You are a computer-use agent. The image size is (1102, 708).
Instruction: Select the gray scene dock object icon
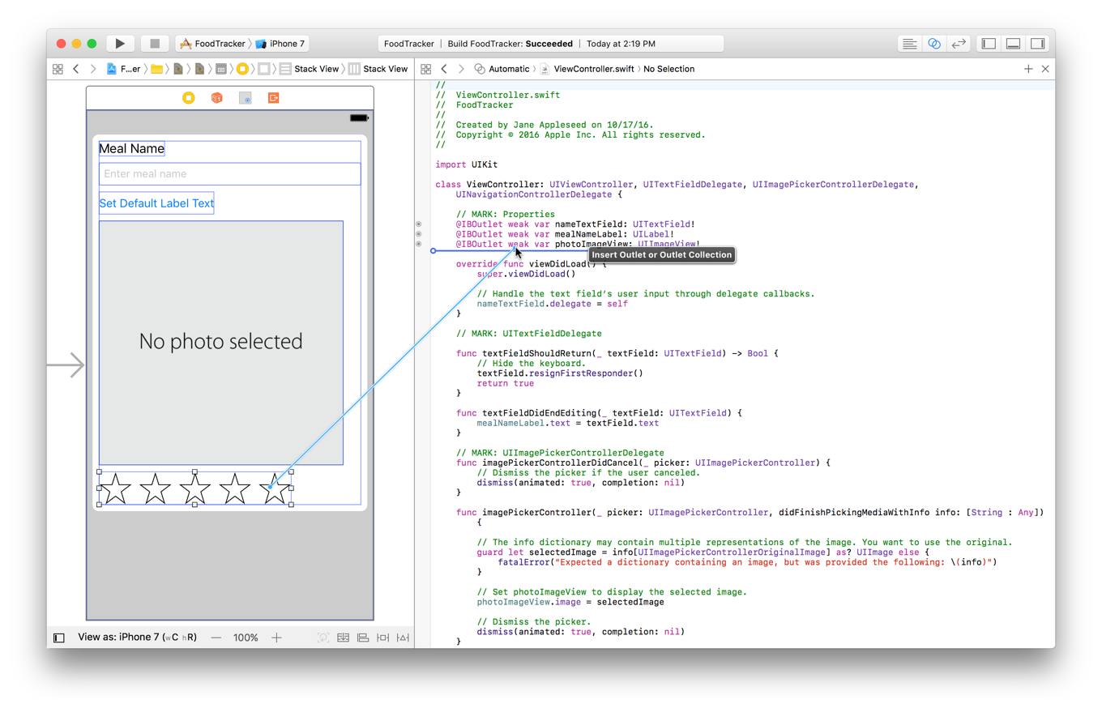(x=245, y=98)
